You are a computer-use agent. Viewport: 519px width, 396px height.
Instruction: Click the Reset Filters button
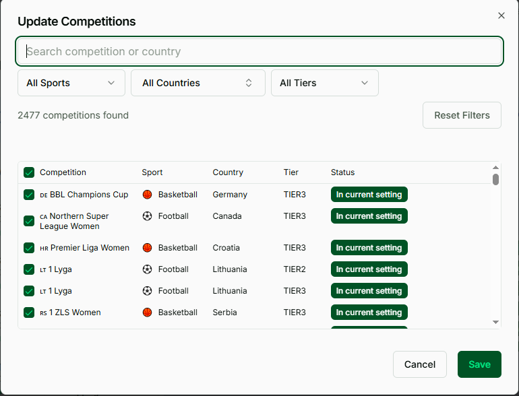pos(462,115)
